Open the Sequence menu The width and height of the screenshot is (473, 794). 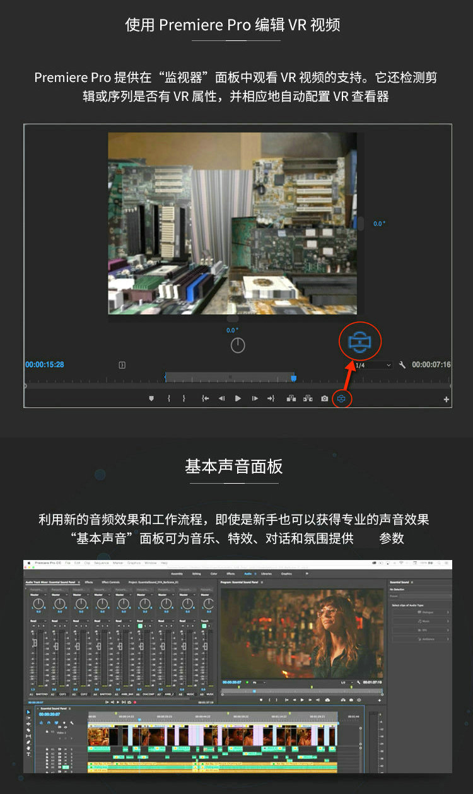pyautogui.click(x=102, y=563)
